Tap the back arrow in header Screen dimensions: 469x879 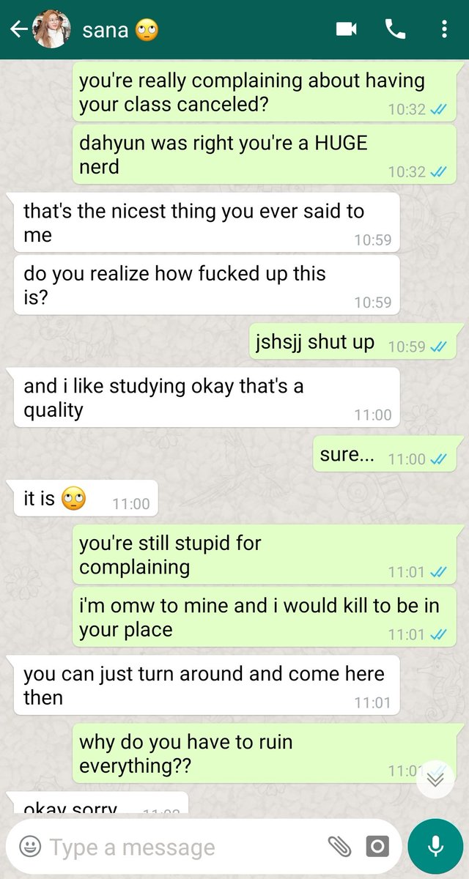[18, 29]
